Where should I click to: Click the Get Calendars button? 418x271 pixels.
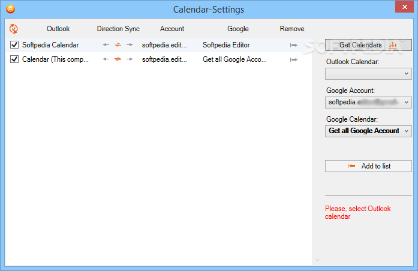tap(368, 45)
